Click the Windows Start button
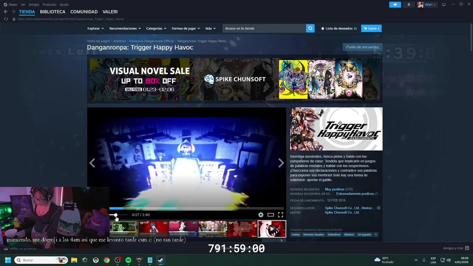 (8, 260)
